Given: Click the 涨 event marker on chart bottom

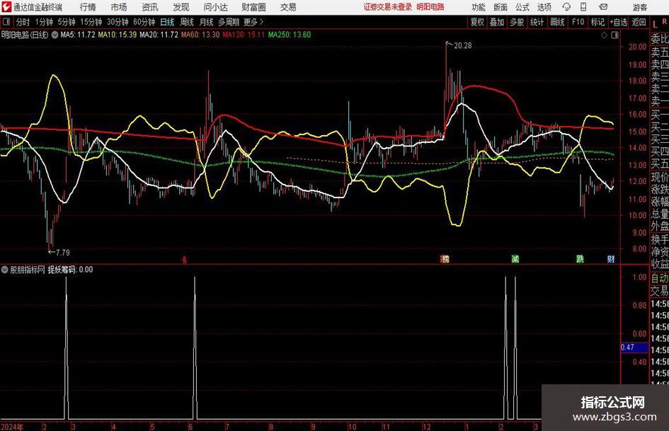Looking at the screenshot, I should 445,258.
